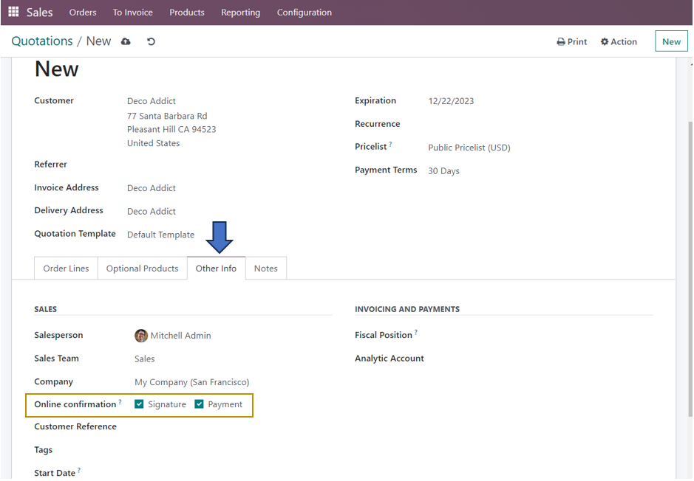Image resolution: width=694 pixels, height=481 pixels.
Task: Click Mitchell Admin avatar image
Action: (x=141, y=336)
